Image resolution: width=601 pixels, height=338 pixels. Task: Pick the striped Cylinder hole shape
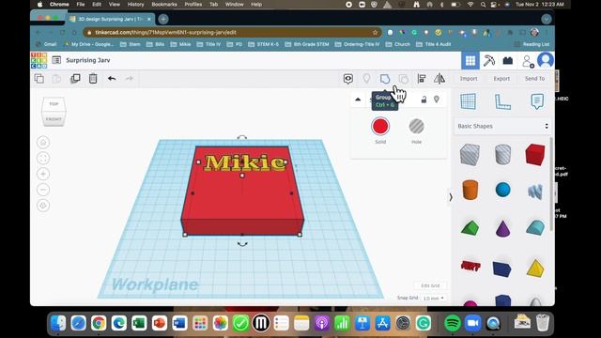tap(502, 154)
